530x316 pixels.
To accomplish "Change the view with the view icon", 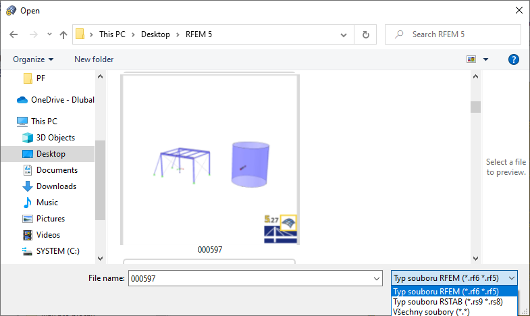I will pos(471,59).
